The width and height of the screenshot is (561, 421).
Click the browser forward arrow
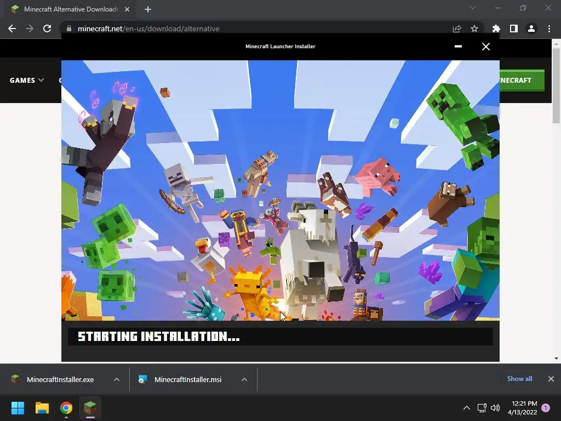(30, 29)
